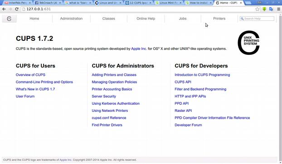The height and width of the screenshot is (164, 282).
Task: Switch to the 'Linux and Un' tab
Action: click(x=108, y=3)
